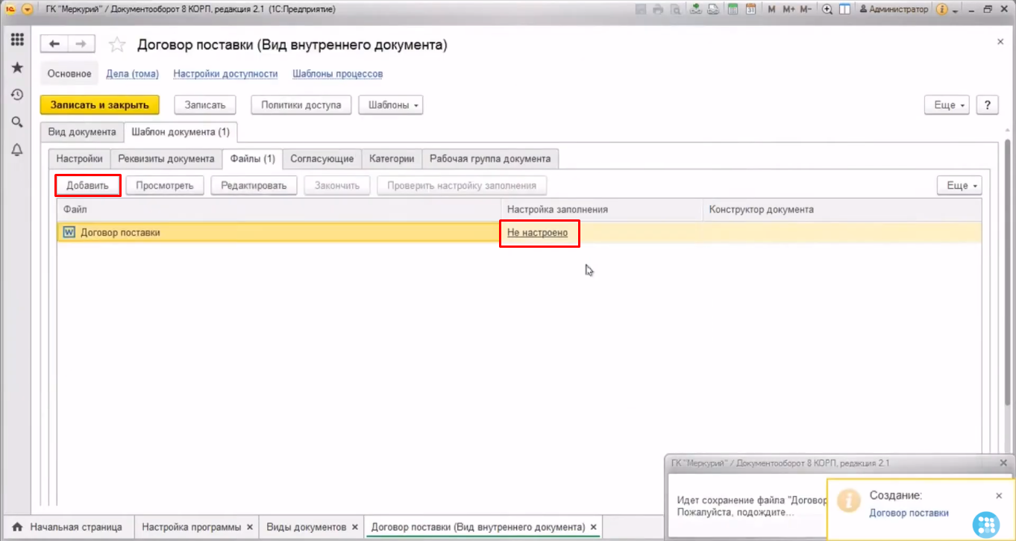
Task: Open the Реквизиты документа tab
Action: click(x=166, y=158)
